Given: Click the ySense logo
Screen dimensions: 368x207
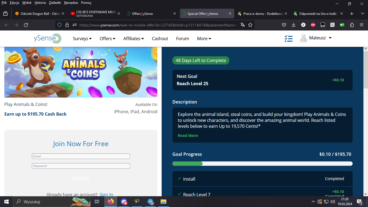Looking at the screenshot, I should coord(47,39).
